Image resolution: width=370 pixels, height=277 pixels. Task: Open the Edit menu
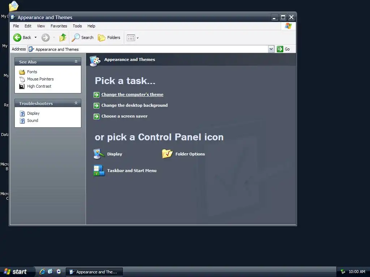pyautogui.click(x=28, y=26)
